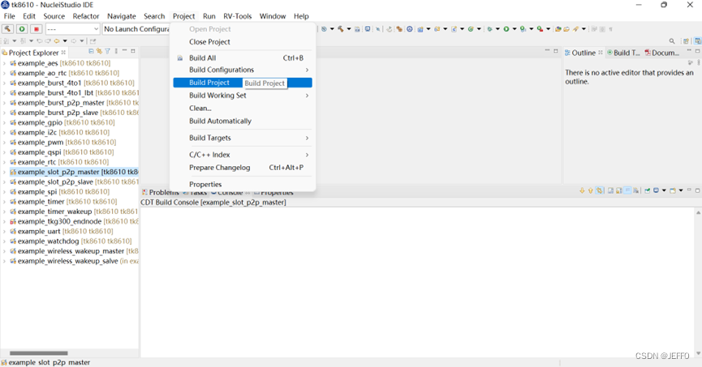Screen dimensions: 702x367
Task: Click Project Explorer horizontal scrollbar thumb
Action: 39,353
